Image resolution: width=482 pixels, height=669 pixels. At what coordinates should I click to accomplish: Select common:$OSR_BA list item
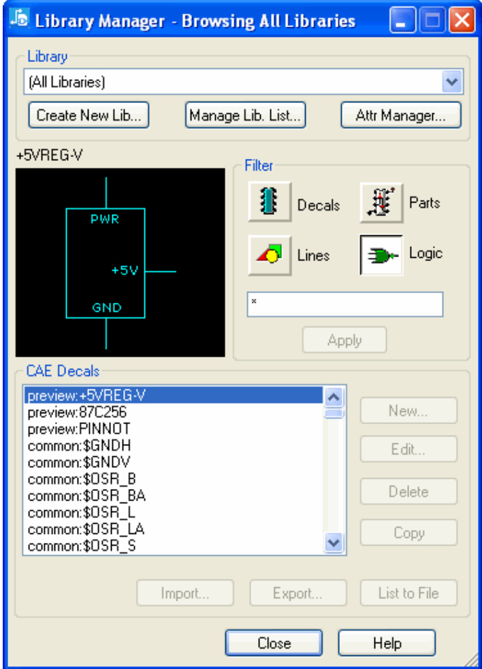coord(86,496)
